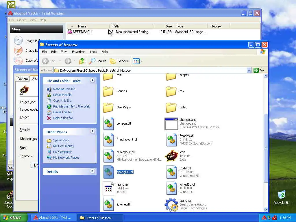The image size is (296, 222).
Task: Sort by Name column in Alcohol 120%
Action: [88, 26]
